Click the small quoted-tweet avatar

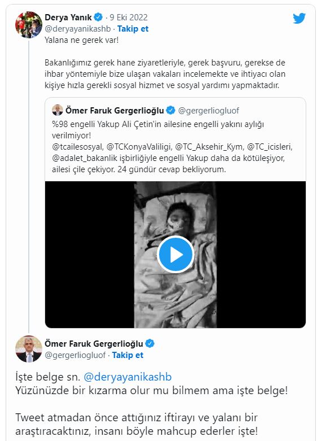pyautogui.click(x=58, y=110)
